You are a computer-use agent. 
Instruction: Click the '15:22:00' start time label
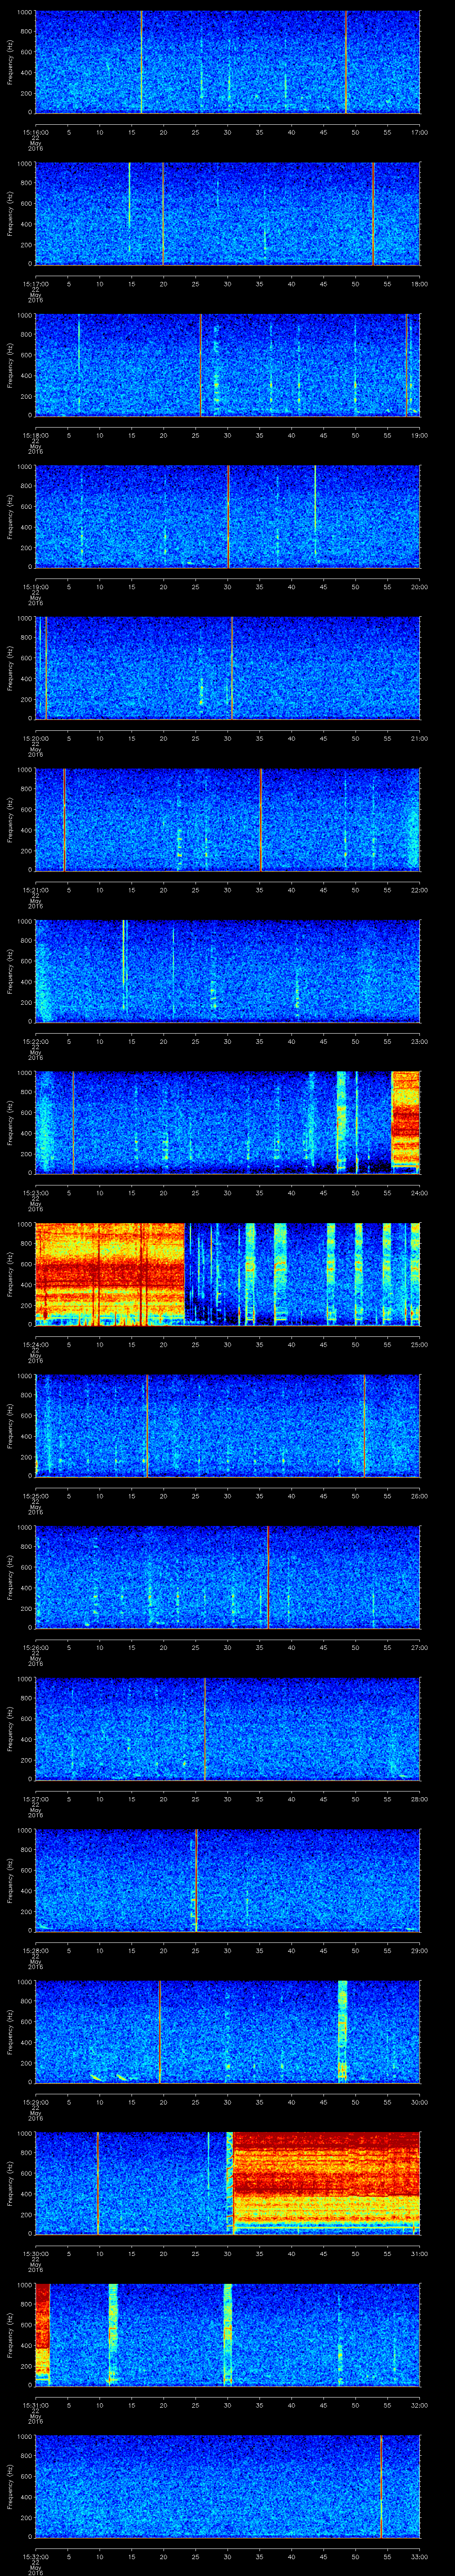(35, 1041)
